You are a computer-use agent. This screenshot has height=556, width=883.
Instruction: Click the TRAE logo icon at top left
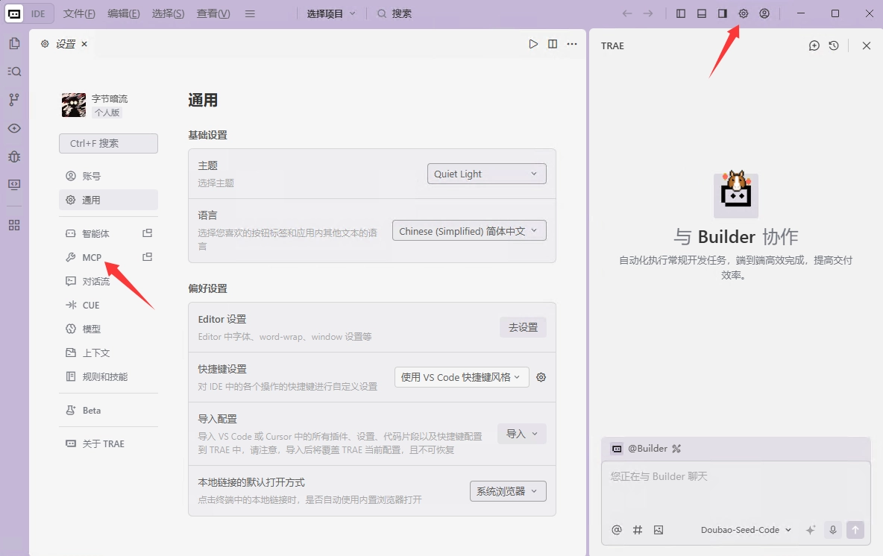[x=15, y=14]
